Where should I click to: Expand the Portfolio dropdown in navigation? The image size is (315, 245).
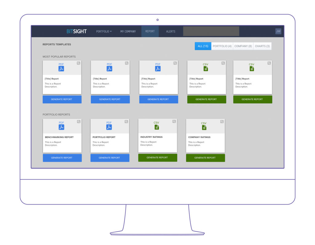104,31
